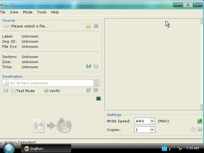The image size is (204, 153).
Task: Uncheck the Verify checkbox
Action: click(46, 91)
